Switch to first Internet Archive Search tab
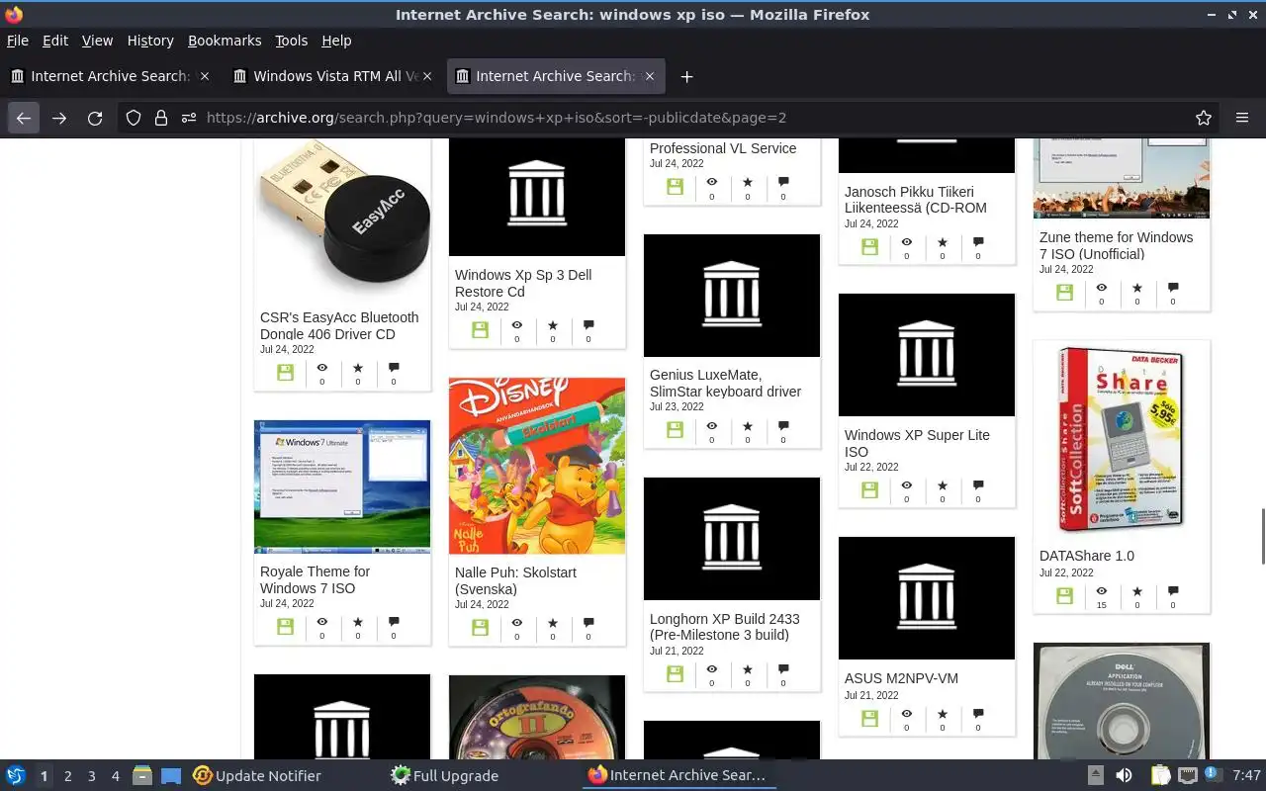This screenshot has height=791, width=1266. [x=110, y=76]
